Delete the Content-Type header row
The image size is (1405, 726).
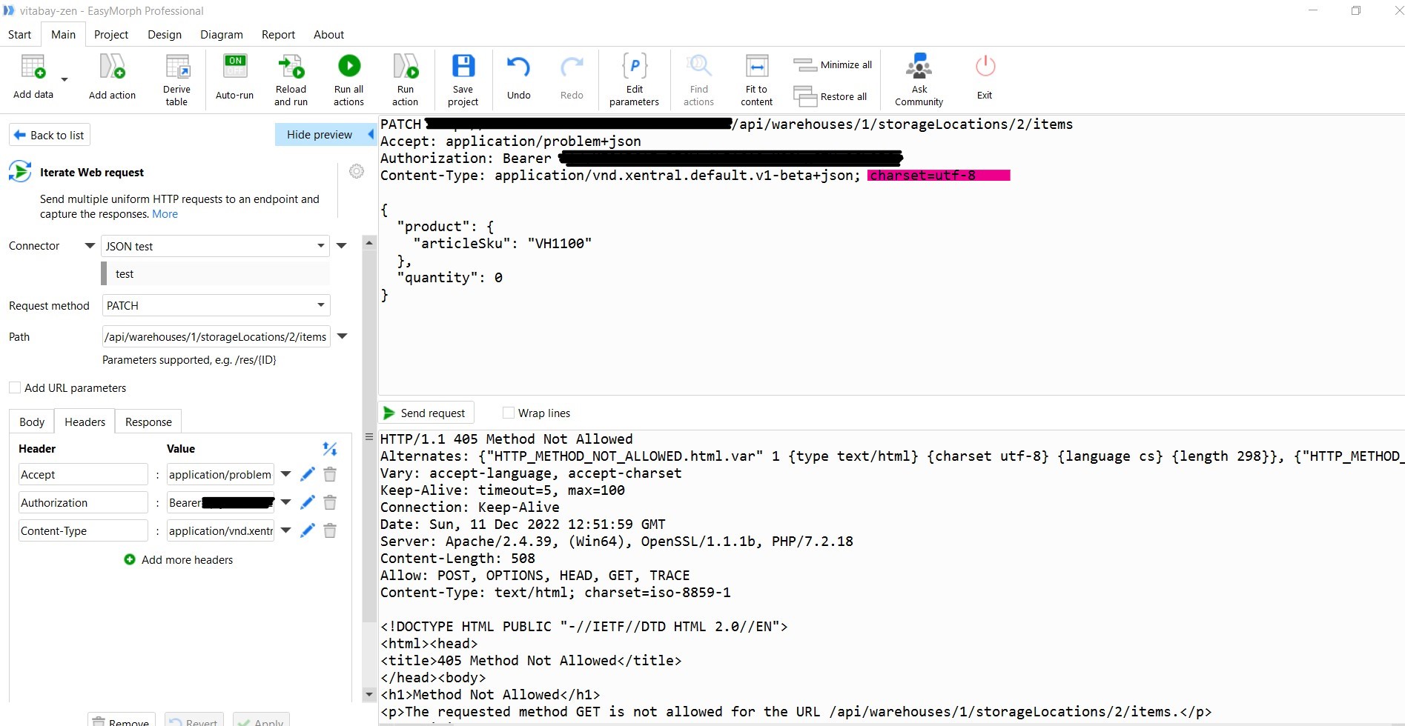point(330,530)
